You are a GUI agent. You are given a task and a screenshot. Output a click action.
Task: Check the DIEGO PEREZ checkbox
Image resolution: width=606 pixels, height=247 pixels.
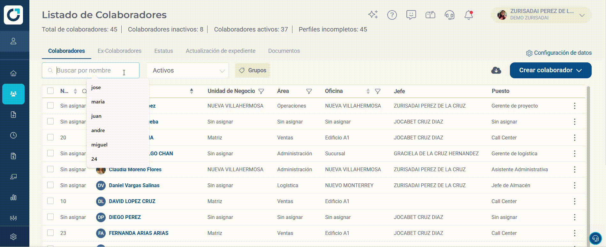tap(50, 217)
